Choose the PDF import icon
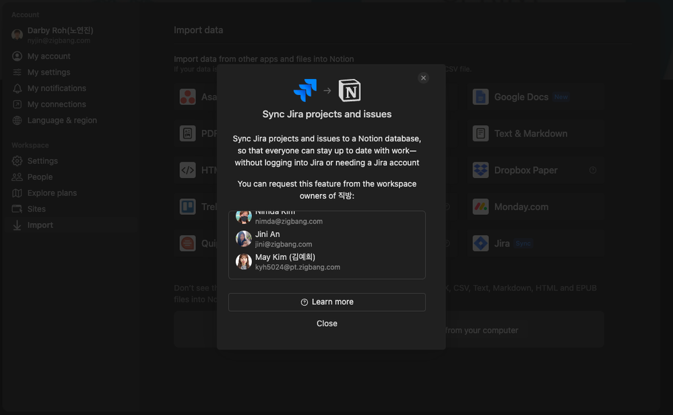The width and height of the screenshot is (673, 415). [x=187, y=133]
